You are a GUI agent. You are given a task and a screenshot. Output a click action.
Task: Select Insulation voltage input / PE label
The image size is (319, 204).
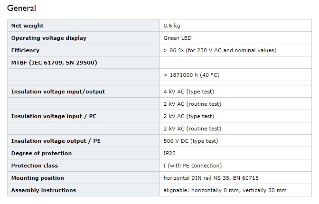point(54,116)
